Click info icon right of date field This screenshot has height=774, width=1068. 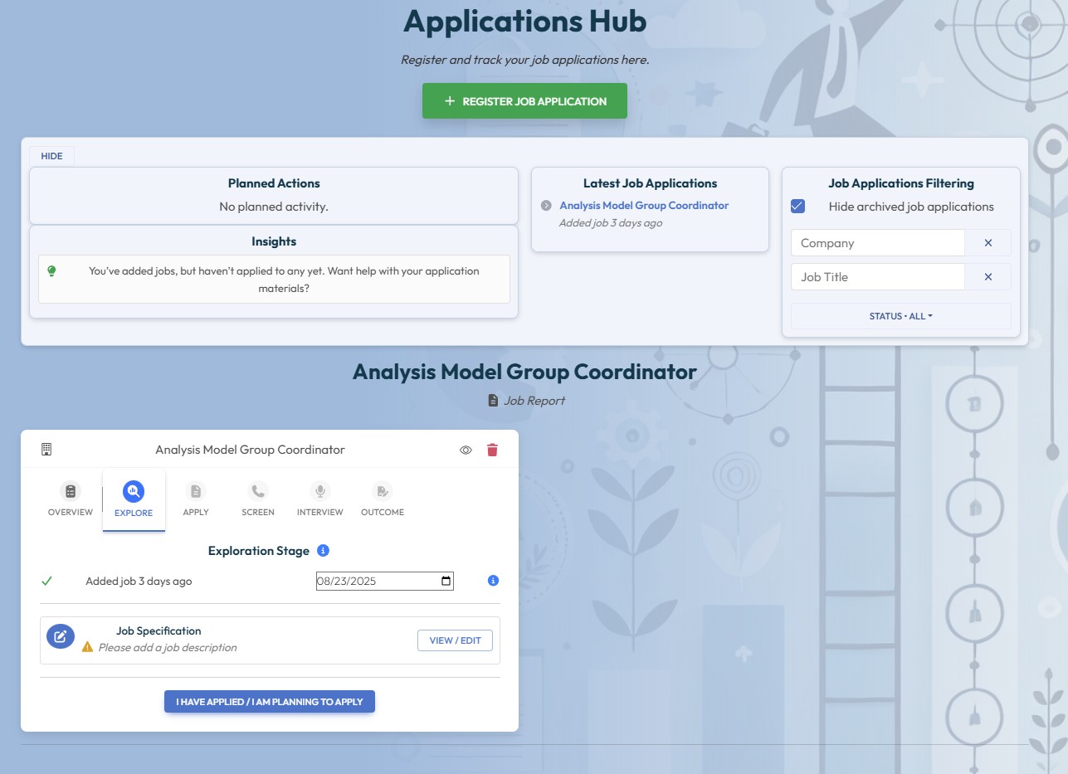pyautogui.click(x=493, y=581)
